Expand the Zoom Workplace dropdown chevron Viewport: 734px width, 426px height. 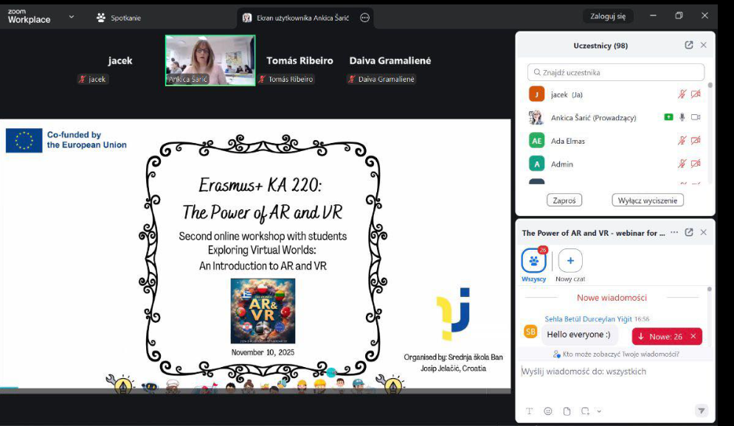(72, 16)
